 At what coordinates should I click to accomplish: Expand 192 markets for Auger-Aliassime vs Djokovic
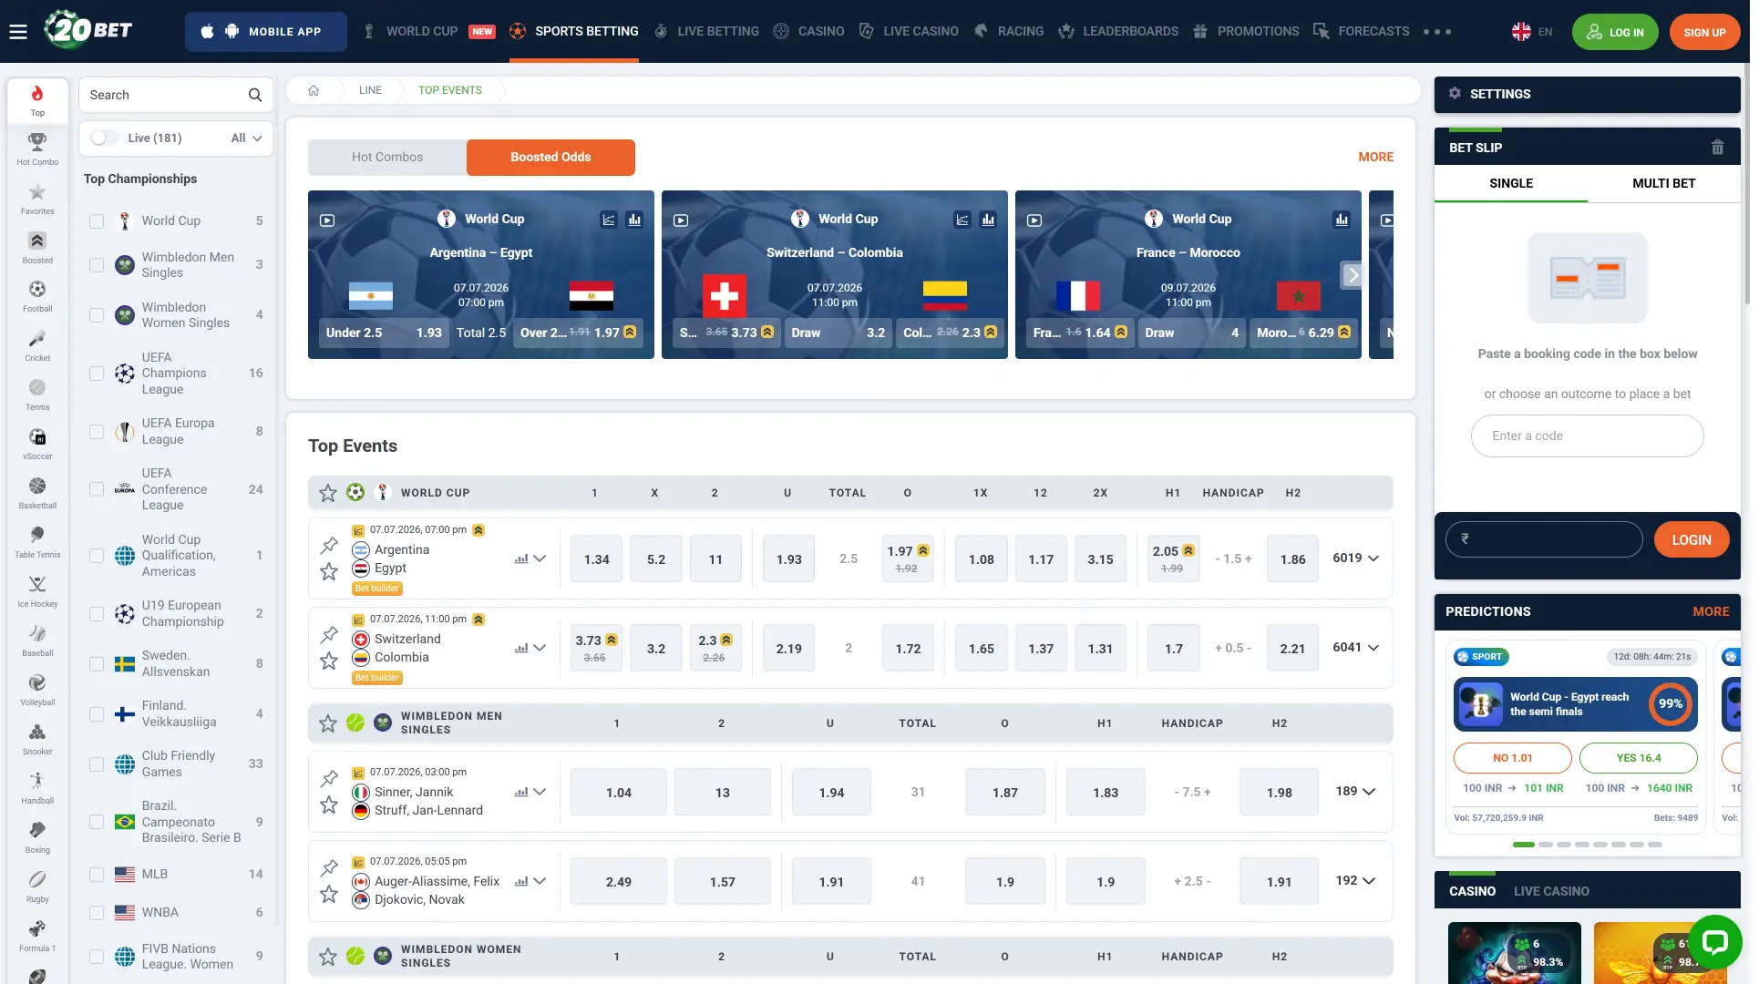(x=1355, y=881)
